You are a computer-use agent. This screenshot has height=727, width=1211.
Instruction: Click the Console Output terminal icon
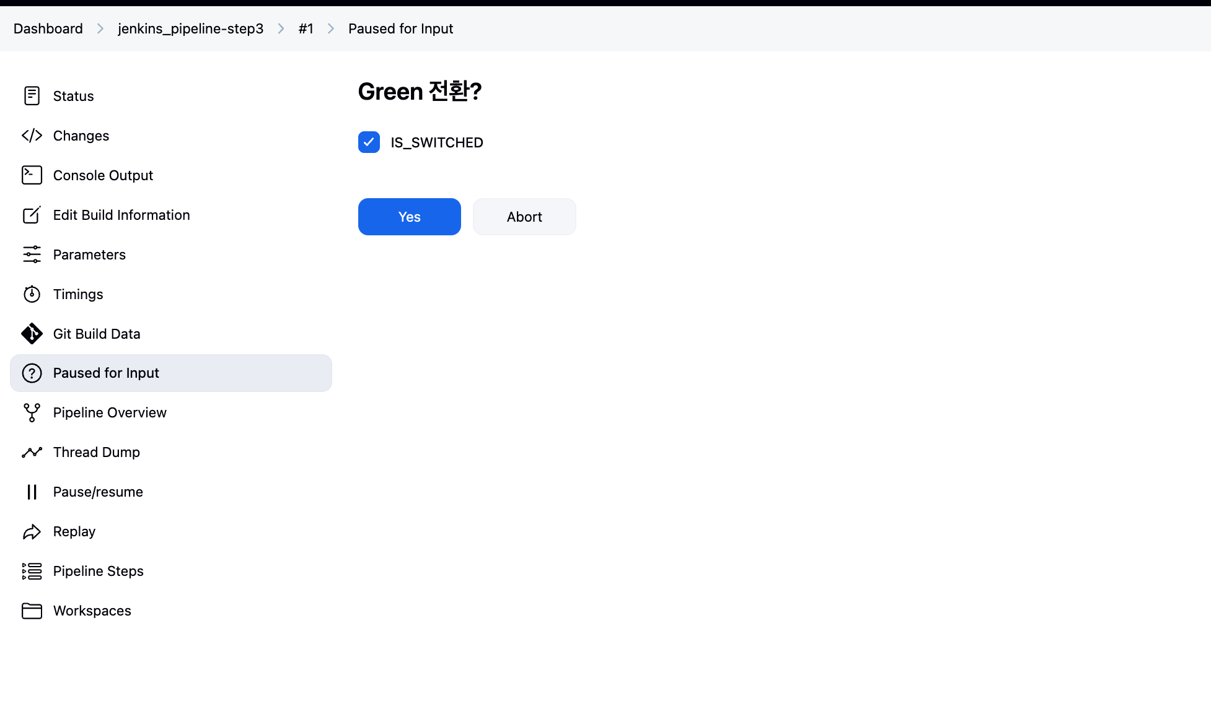32,175
